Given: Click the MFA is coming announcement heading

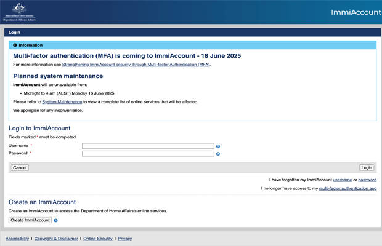Looking at the screenshot, I should click(x=127, y=56).
